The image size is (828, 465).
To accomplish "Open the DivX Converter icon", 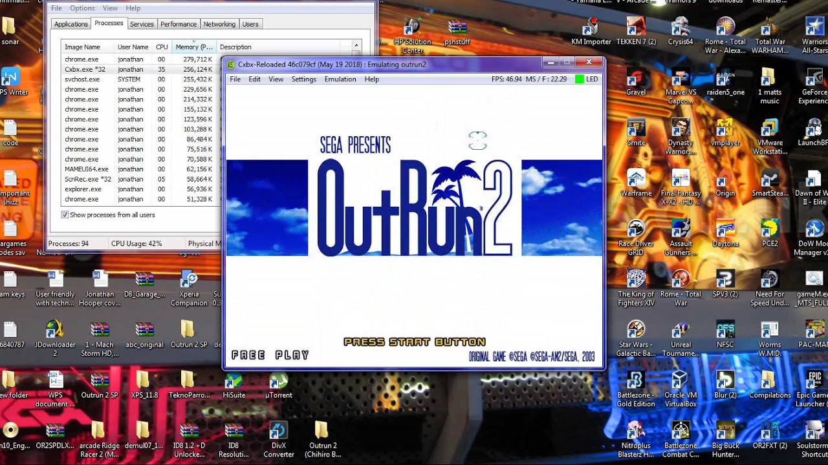I will coord(279,439).
